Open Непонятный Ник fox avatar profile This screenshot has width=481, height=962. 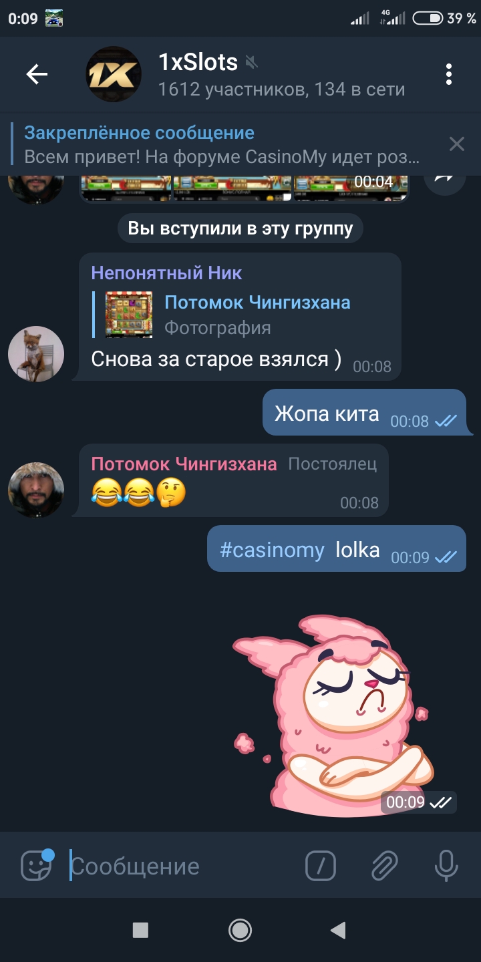coord(36,354)
